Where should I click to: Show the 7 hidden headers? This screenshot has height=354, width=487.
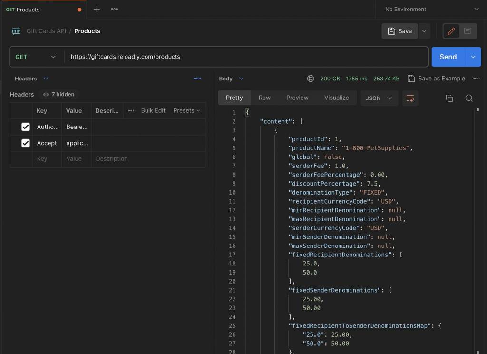59,94
